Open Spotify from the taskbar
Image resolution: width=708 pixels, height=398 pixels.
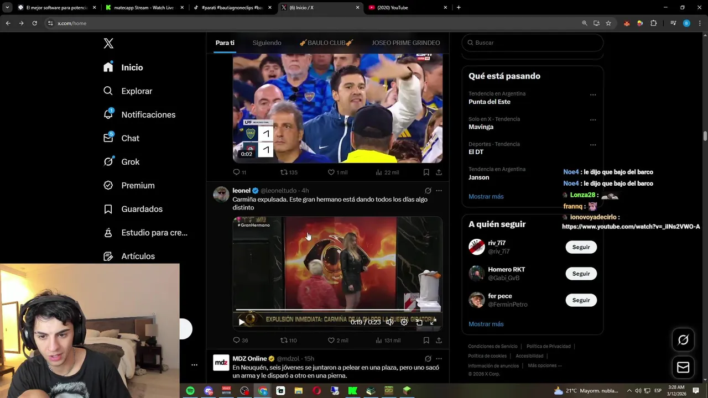click(190, 391)
